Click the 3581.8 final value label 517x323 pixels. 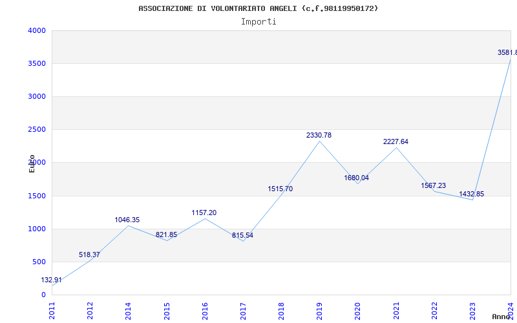click(507, 53)
